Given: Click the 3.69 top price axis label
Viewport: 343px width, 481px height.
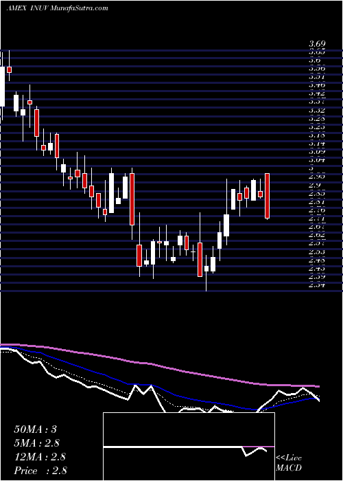Looking at the screenshot, I should pos(317,44).
